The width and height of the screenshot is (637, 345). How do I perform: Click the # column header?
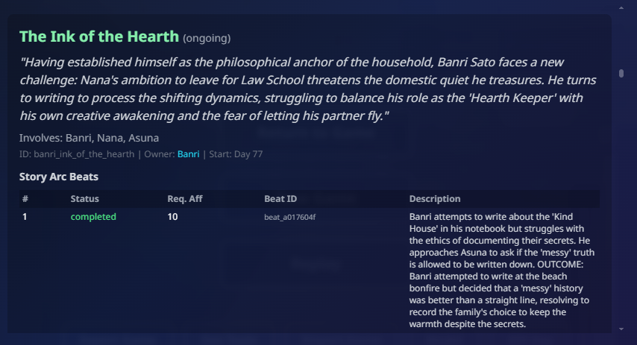coord(25,199)
